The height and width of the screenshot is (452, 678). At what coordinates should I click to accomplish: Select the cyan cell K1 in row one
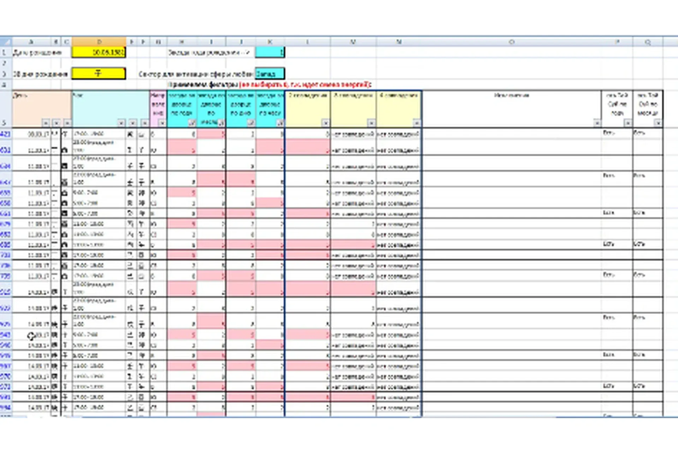270,52
